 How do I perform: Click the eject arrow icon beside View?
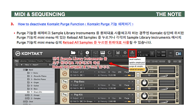click(x=22, y=65)
